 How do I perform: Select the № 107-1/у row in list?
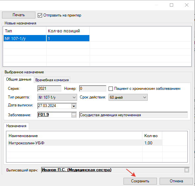point(46,38)
